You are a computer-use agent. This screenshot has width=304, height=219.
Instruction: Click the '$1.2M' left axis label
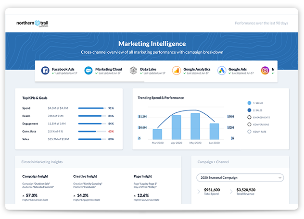click(x=142, y=117)
